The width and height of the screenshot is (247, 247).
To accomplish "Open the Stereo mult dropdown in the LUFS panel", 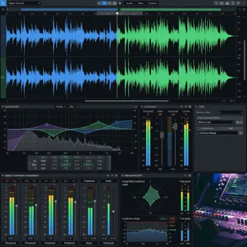I will pyautogui.click(x=216, y=122).
